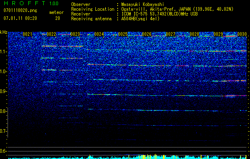Select observer name Masayuki Kobayashi
Image resolution: width=250 pixels, height=159 pixels.
coord(142,4)
